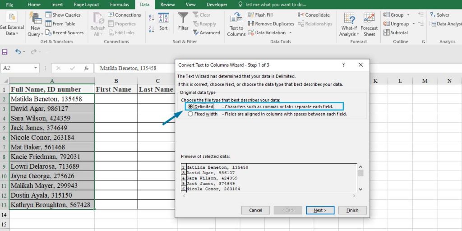Expand Group dropdown arrow
The height and width of the screenshot is (231, 462).
[x=408, y=15]
